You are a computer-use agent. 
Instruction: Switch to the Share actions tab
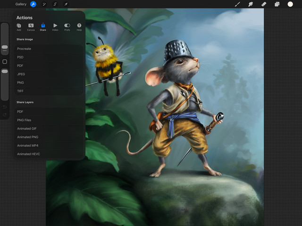[43, 27]
